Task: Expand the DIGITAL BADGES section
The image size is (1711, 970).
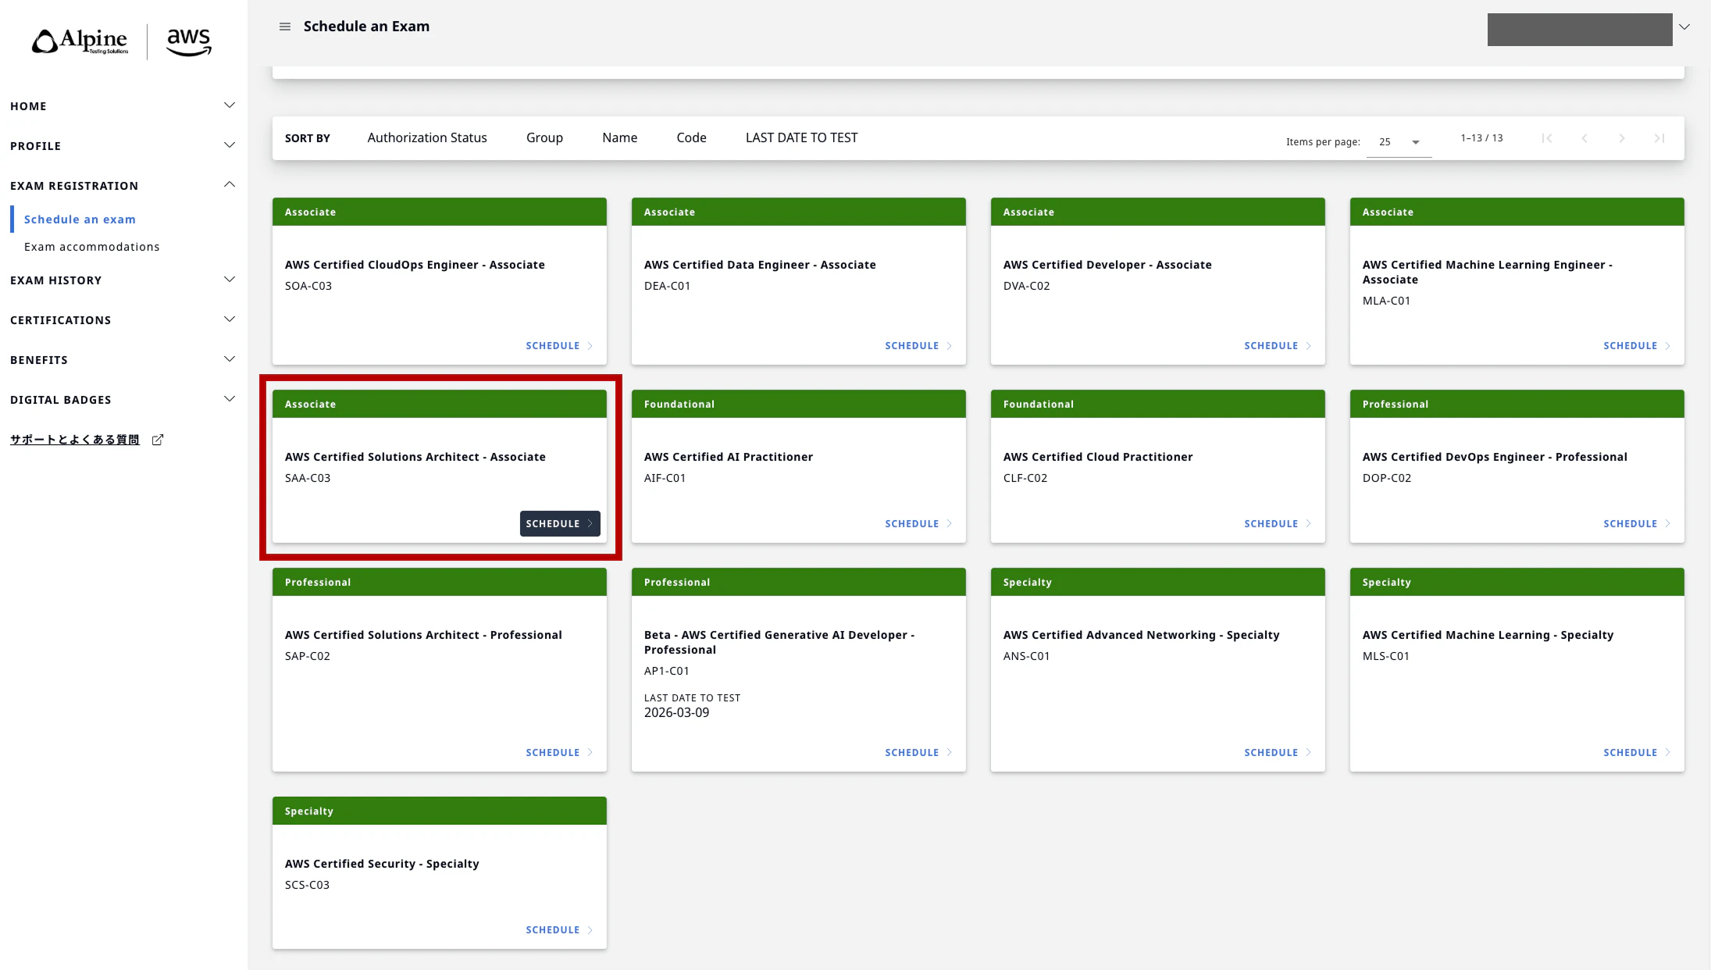Action: coord(123,399)
